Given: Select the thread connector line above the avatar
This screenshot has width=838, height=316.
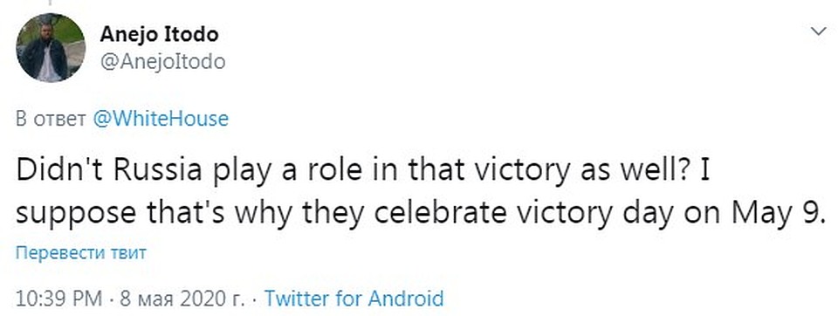Looking at the screenshot, I should [51, 3].
